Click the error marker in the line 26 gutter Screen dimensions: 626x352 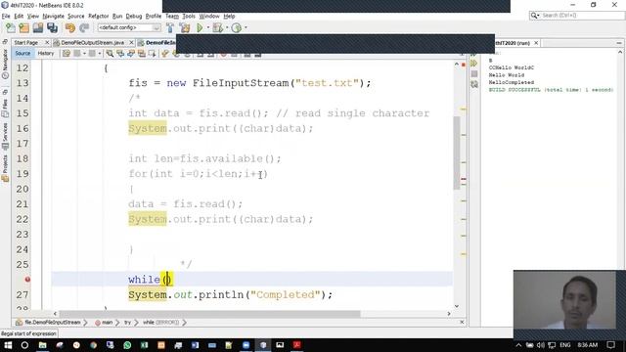(x=27, y=280)
